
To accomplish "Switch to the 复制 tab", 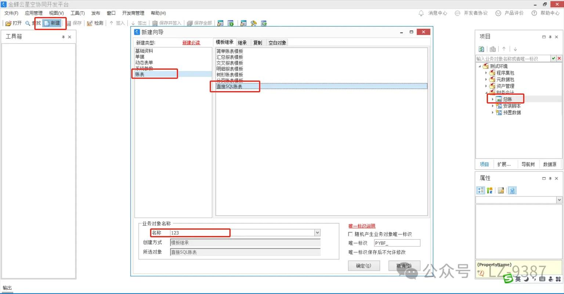I will (258, 43).
